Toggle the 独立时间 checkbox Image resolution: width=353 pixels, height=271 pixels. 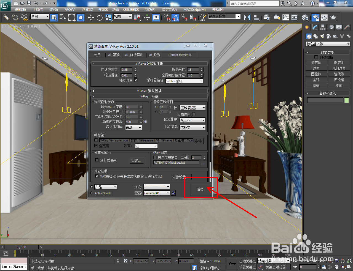pyautogui.click(x=136, y=80)
